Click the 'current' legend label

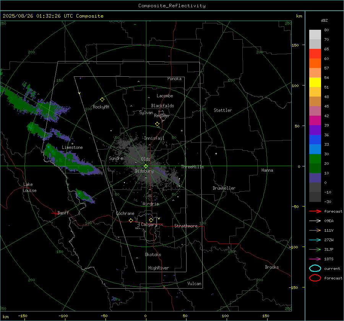tap(332, 268)
